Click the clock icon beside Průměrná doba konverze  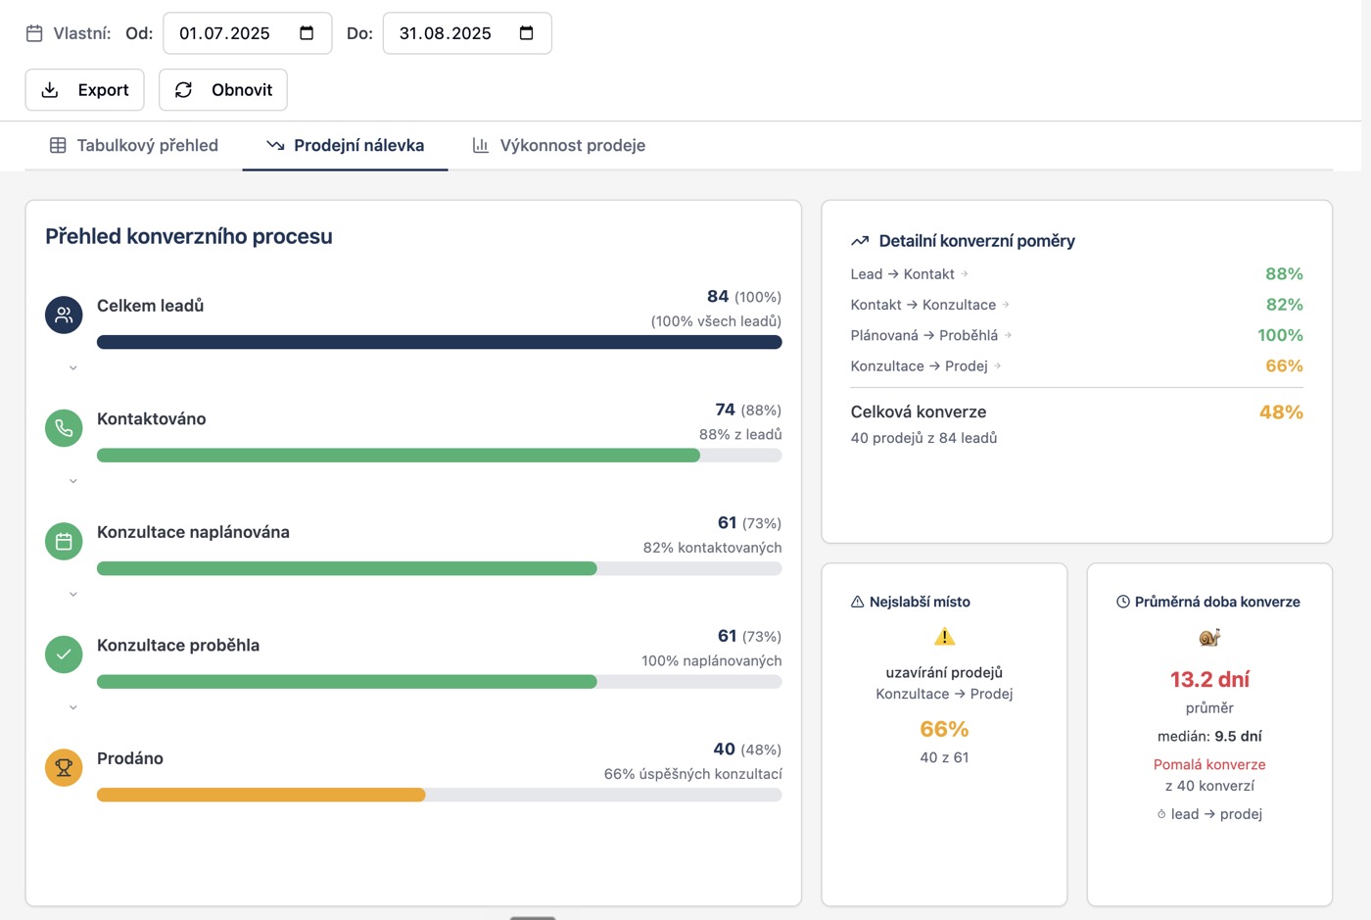point(1123,602)
